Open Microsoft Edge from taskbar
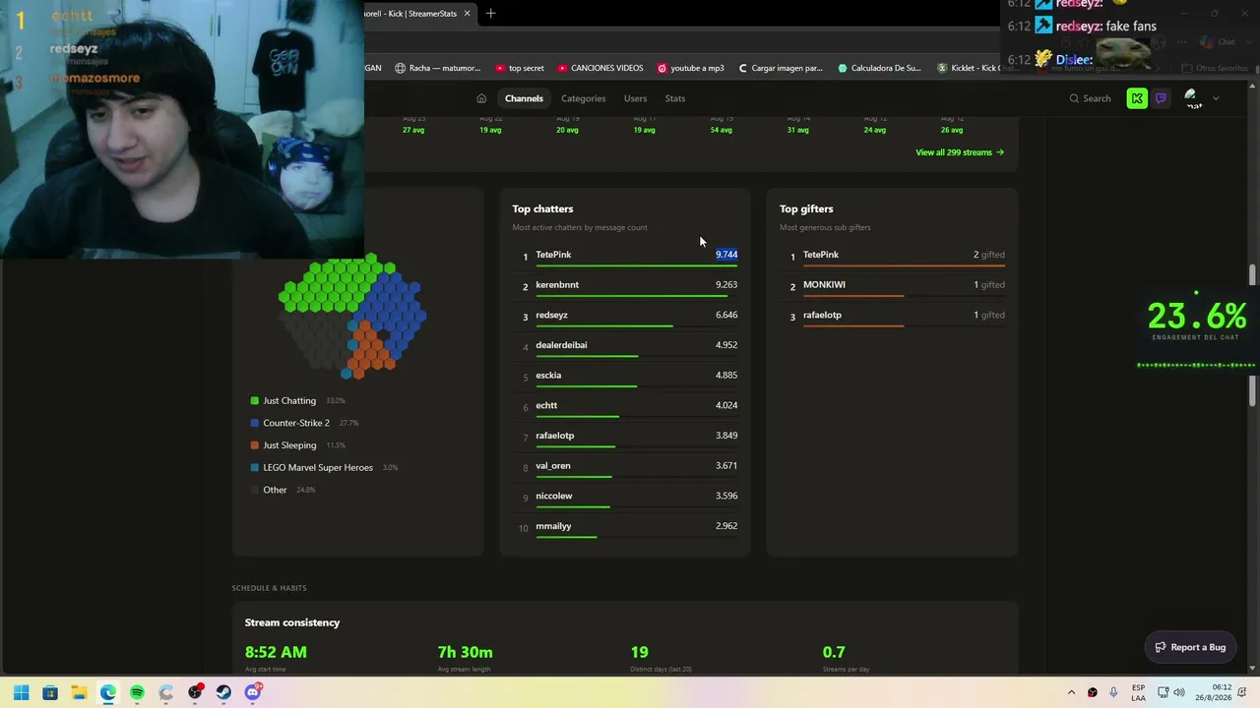This screenshot has height=708, width=1260. click(x=108, y=692)
